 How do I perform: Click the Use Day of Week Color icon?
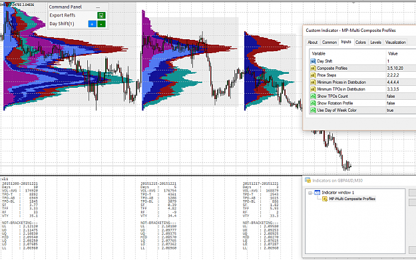[313, 110]
